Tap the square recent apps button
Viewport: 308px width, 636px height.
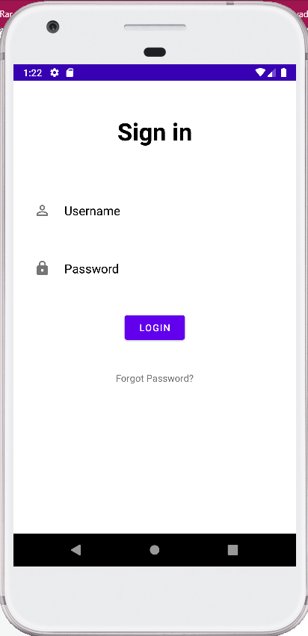coord(232,550)
